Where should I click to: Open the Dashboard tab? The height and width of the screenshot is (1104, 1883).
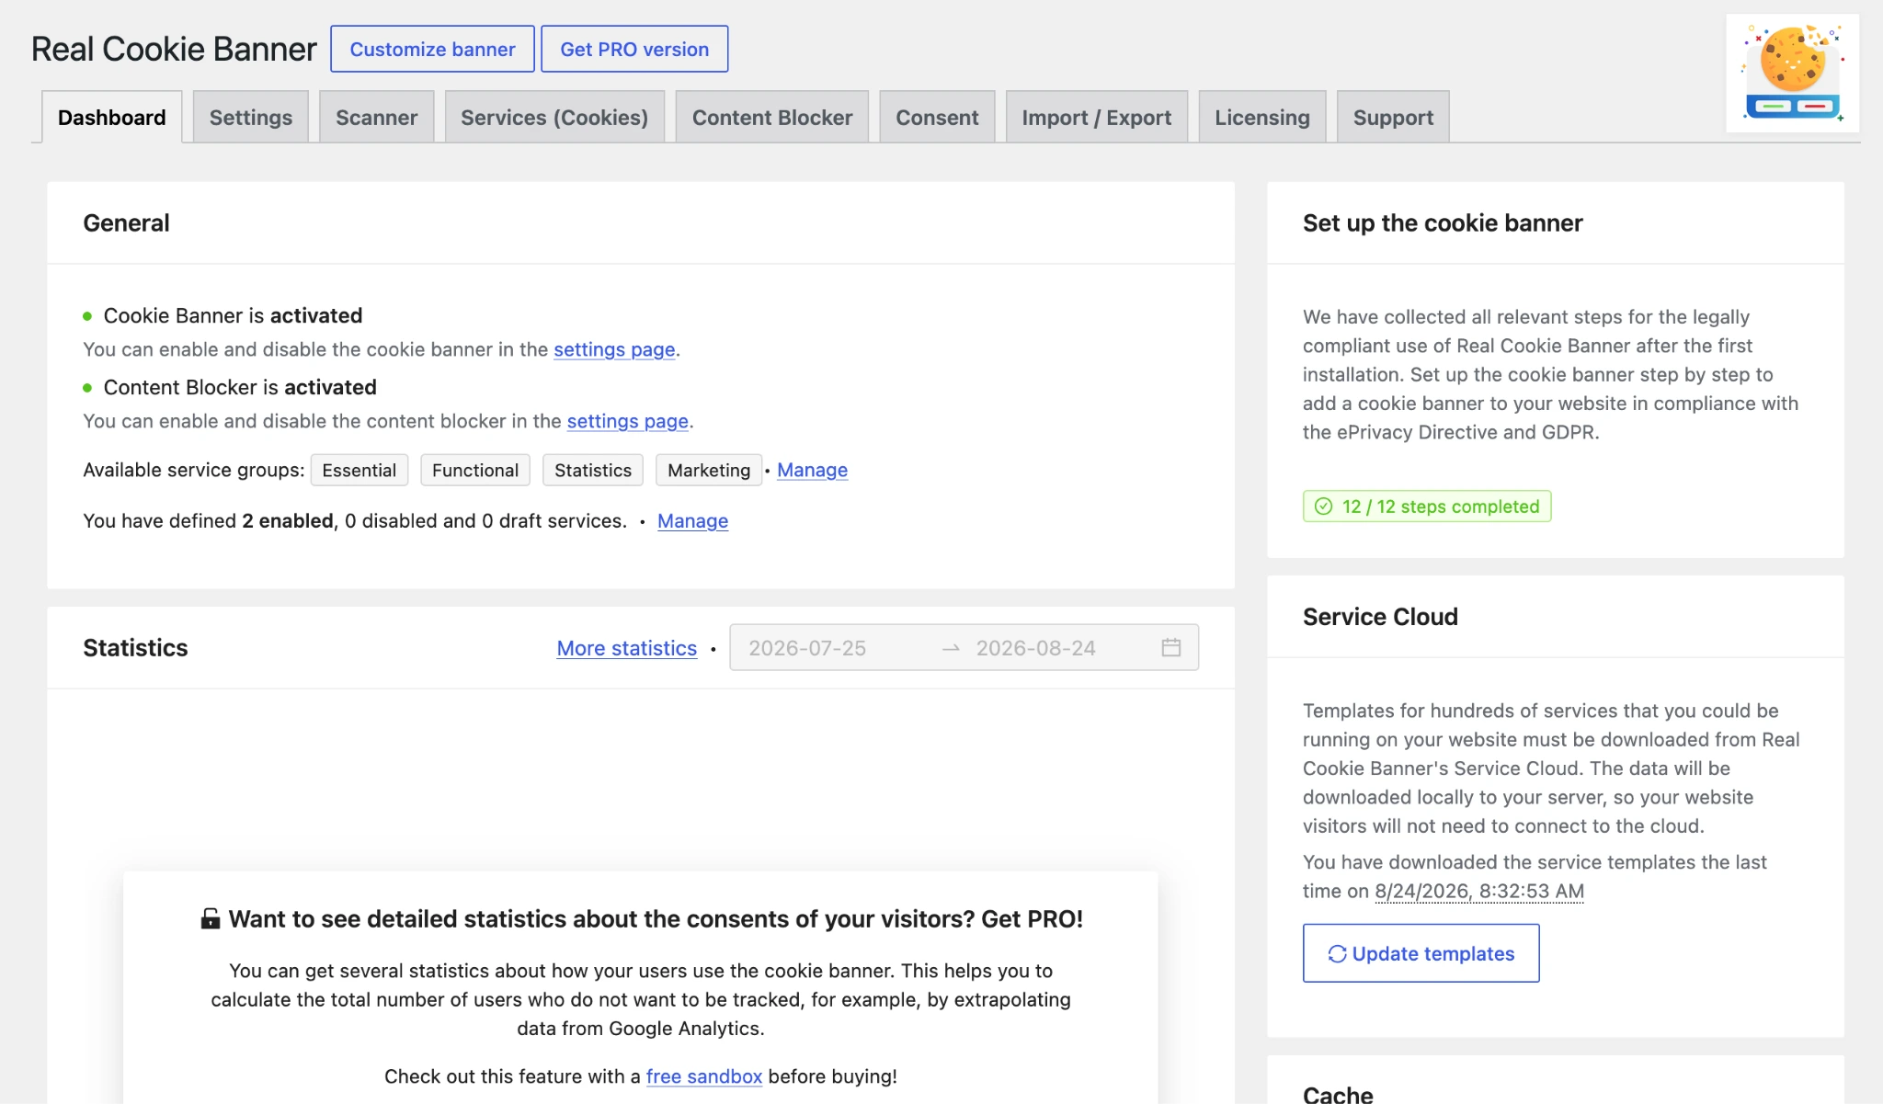(112, 117)
